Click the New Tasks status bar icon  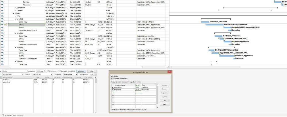click(3, 115)
